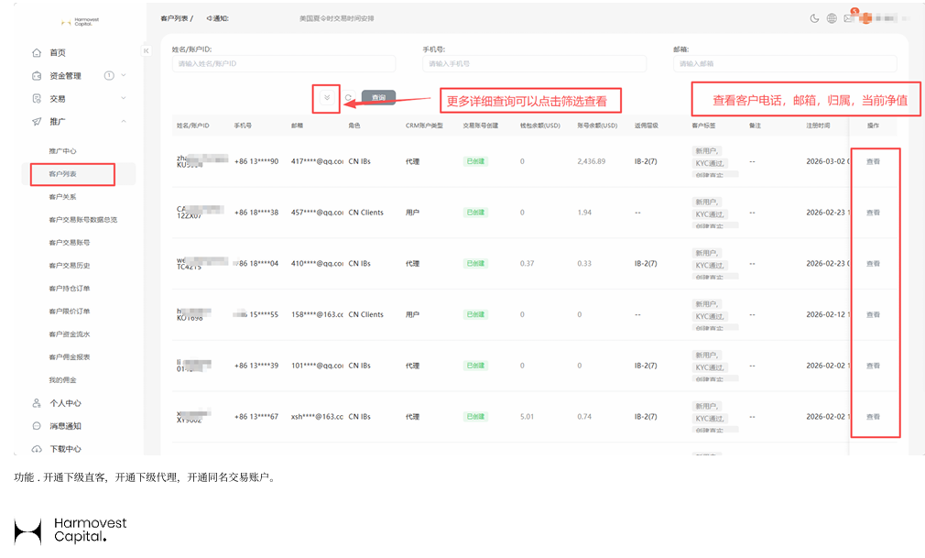Expand more filters with double-chevron button
The height and width of the screenshot is (558, 925).
(x=327, y=98)
